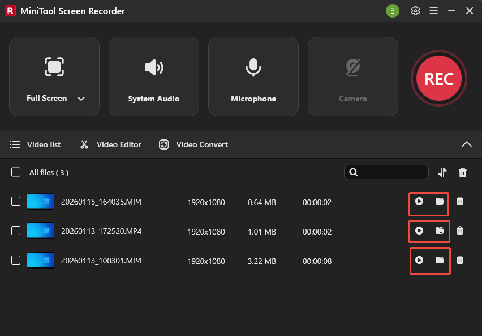Screen dimensions: 482x336
Task: Open the Full Screen dropdown arrow
Action: click(x=81, y=98)
